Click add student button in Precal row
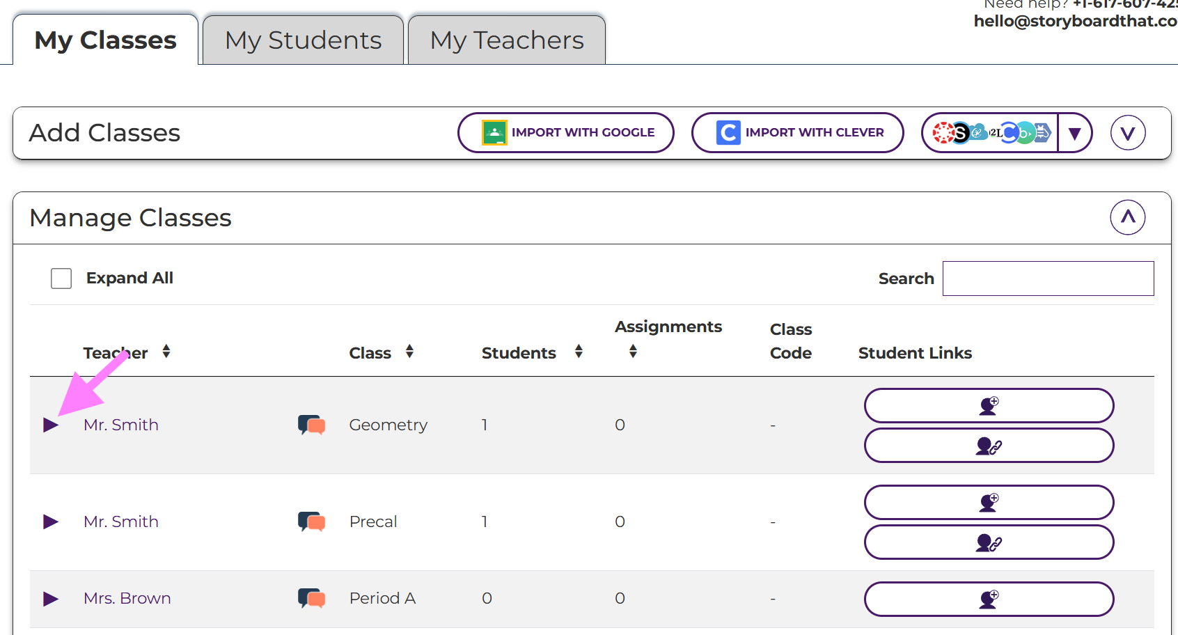Screen dimensions: 1178x635 (x=989, y=502)
